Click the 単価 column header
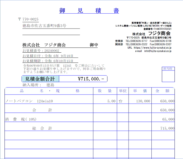183x159 pixels. [x=140, y=91]
